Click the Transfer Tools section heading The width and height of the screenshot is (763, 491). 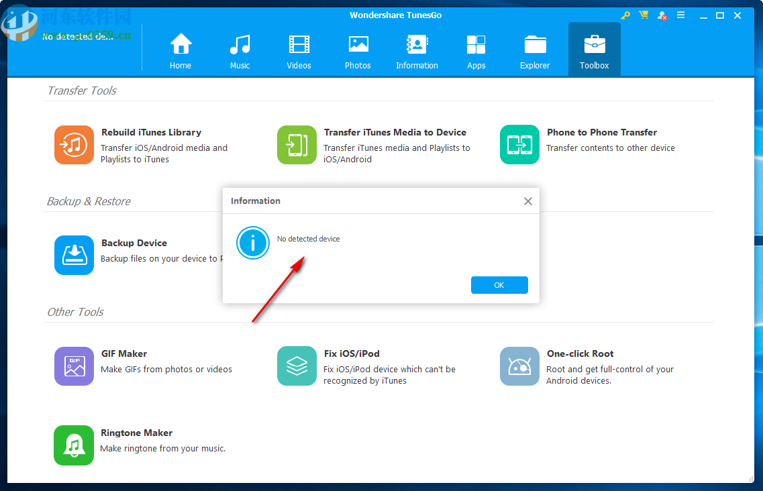[82, 91]
